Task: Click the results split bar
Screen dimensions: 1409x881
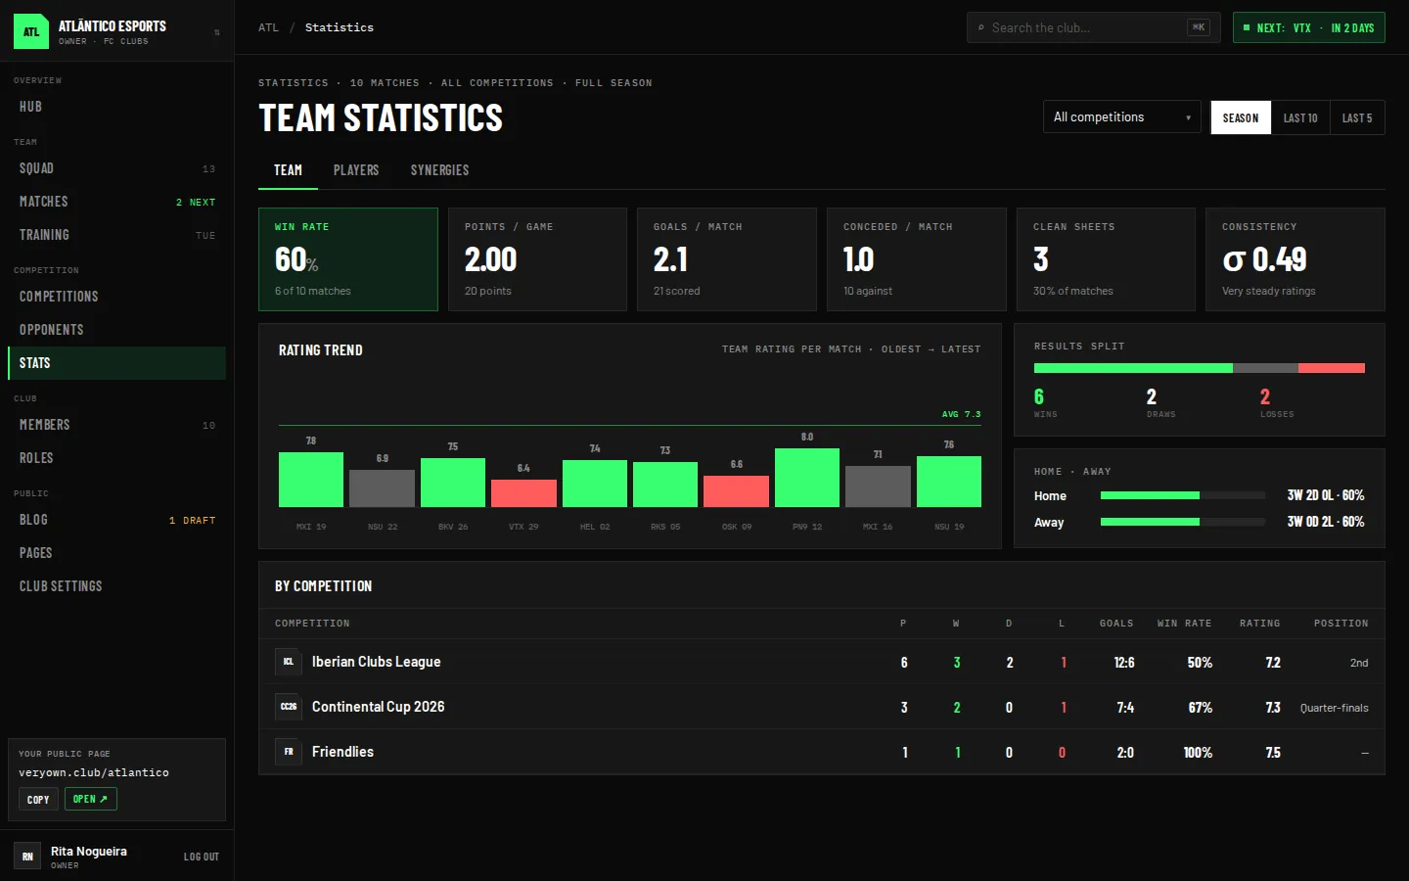Action: pyautogui.click(x=1200, y=368)
